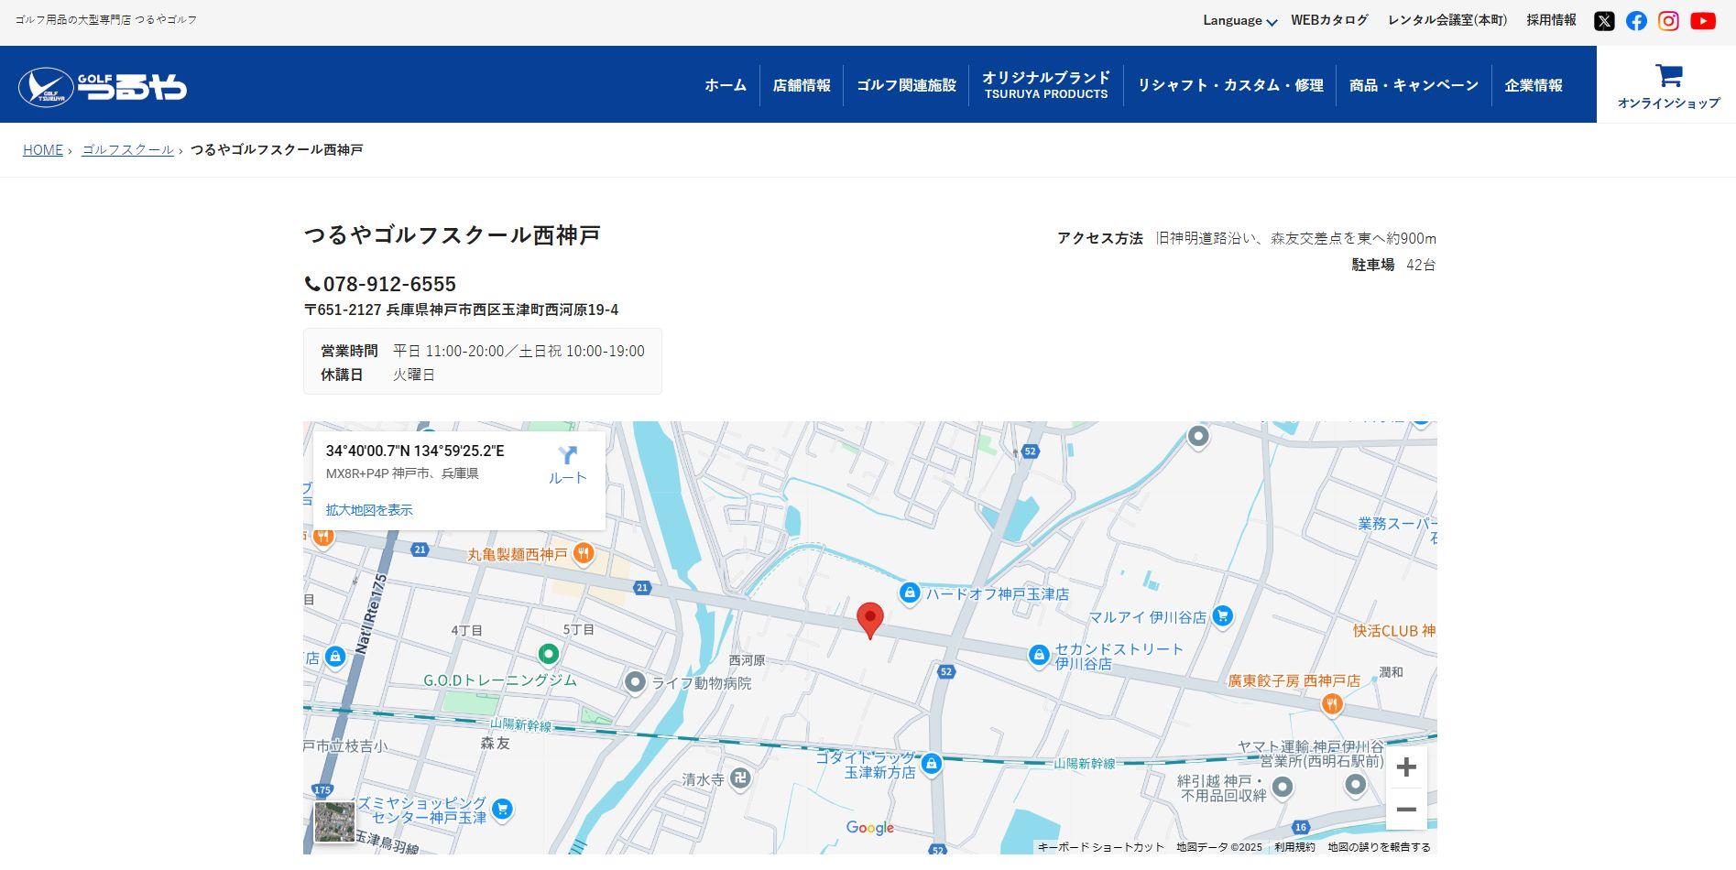Click 地図の誤りを報告する link
Image resolution: width=1736 pixels, height=870 pixels.
pos(1379,847)
